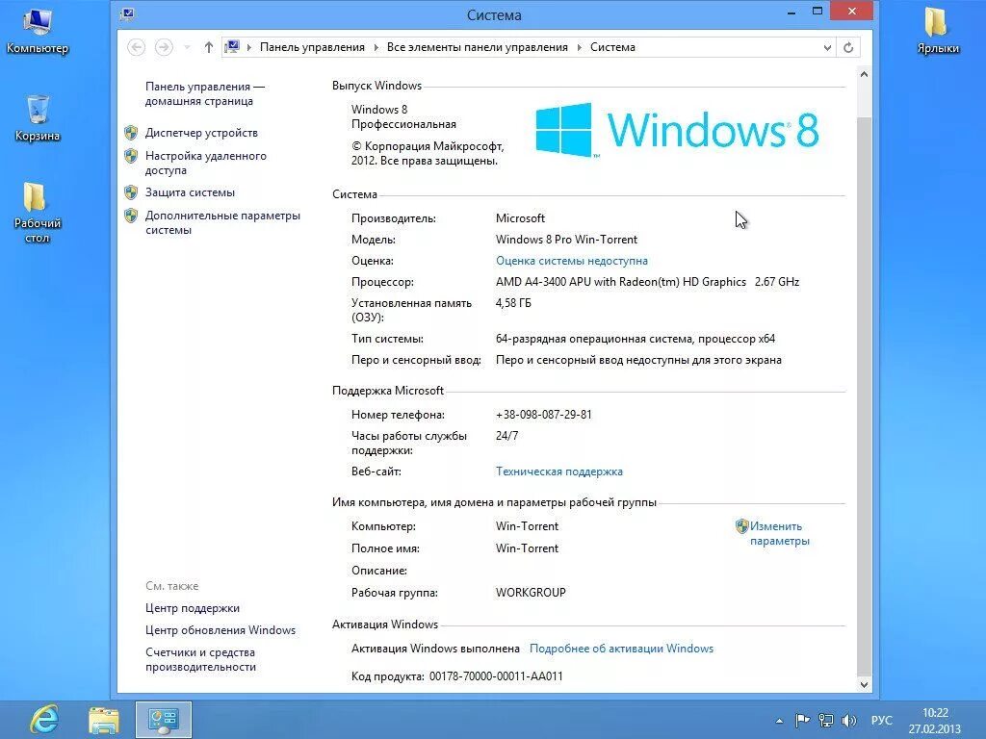The height and width of the screenshot is (739, 986).
Task: Expand address bar history dropdown
Action: click(x=827, y=48)
